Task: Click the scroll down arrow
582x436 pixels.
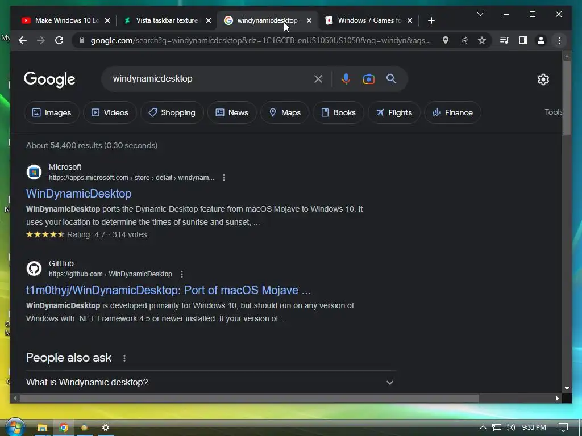Action: point(567,388)
